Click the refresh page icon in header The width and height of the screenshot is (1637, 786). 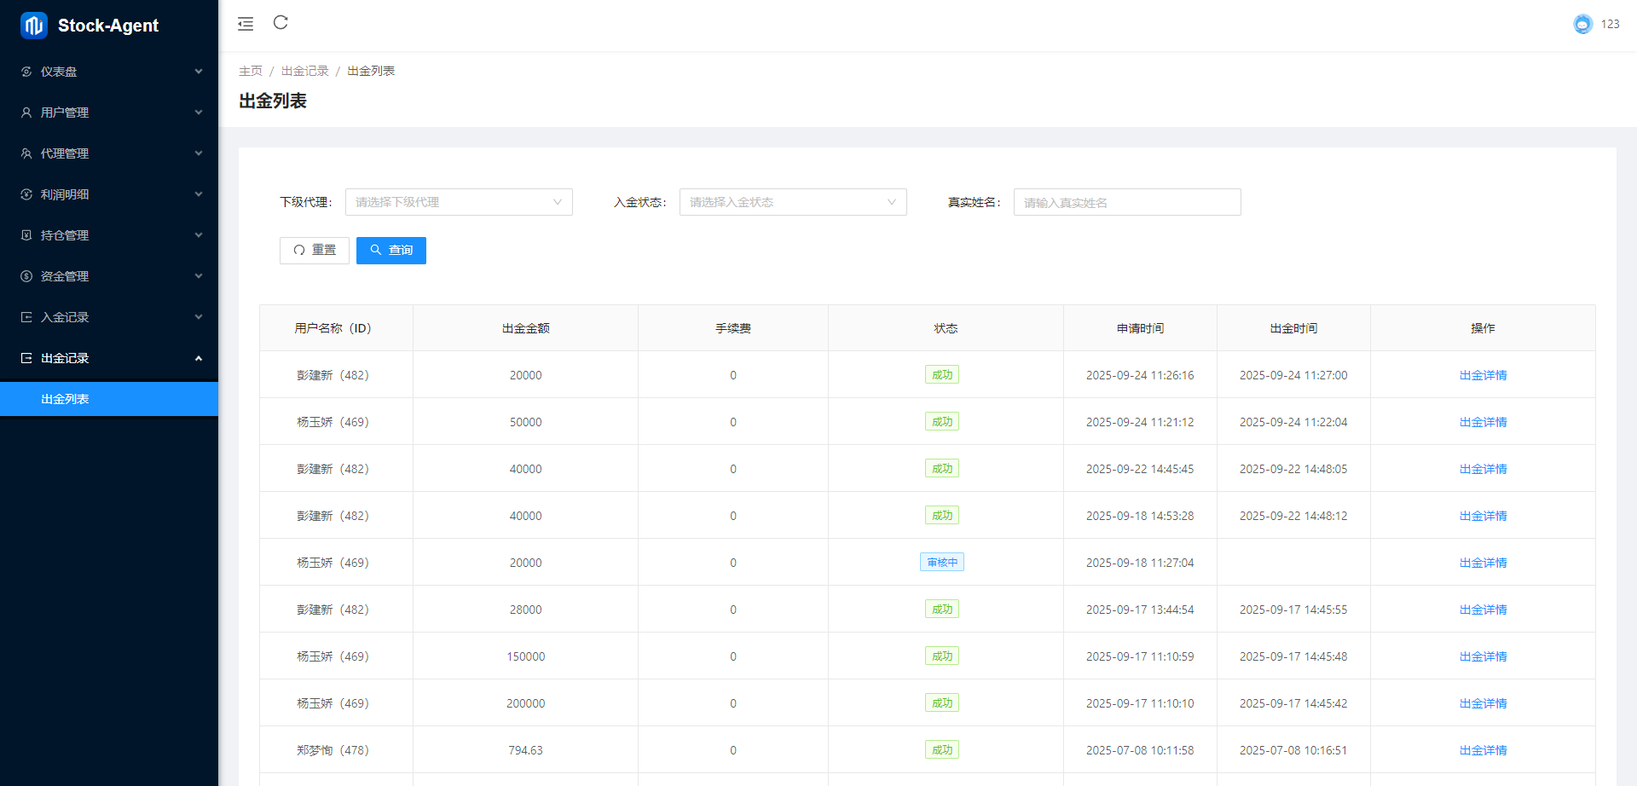point(281,23)
